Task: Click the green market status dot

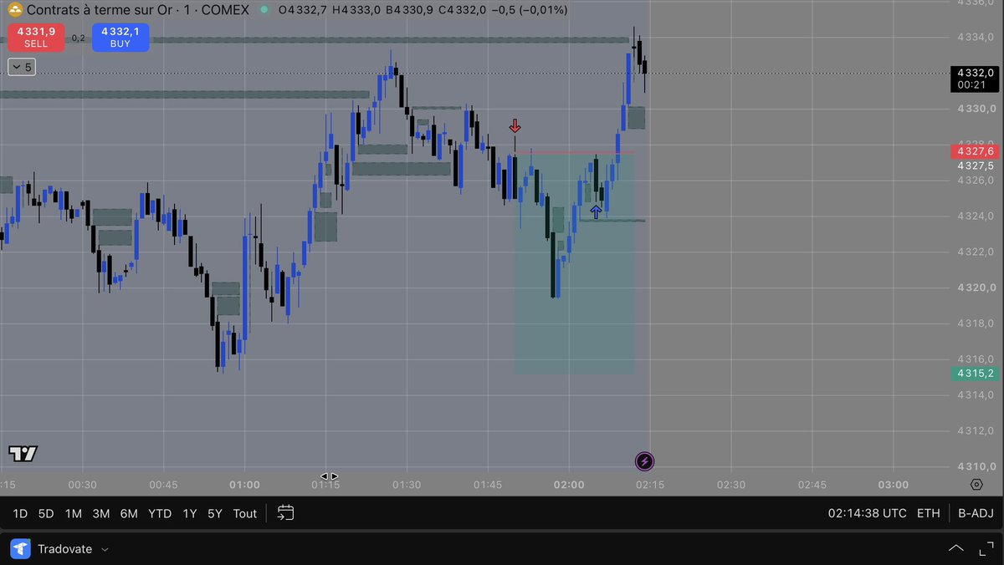Action: click(264, 10)
